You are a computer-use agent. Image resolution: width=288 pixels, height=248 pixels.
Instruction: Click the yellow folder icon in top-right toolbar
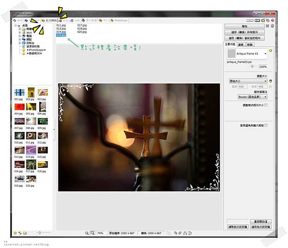[263, 20]
